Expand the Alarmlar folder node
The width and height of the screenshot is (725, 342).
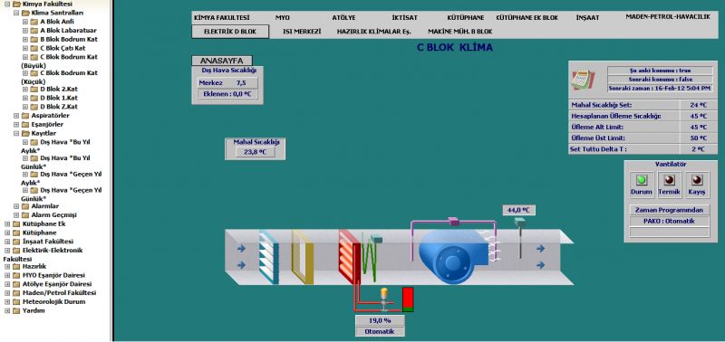pos(16,206)
